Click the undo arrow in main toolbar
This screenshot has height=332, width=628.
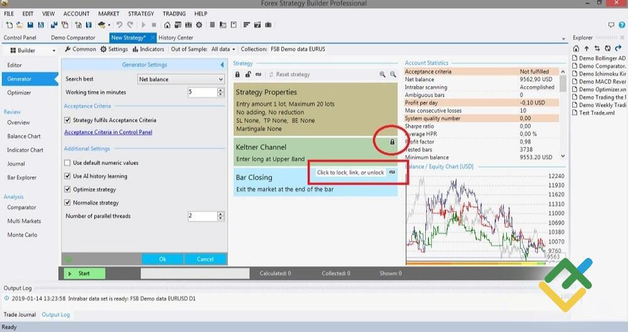tap(119, 25)
